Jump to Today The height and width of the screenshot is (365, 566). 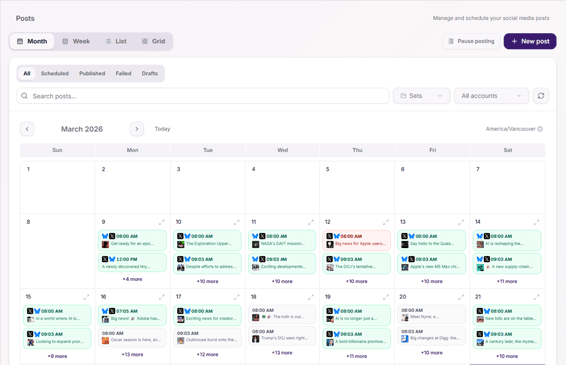pyautogui.click(x=162, y=129)
